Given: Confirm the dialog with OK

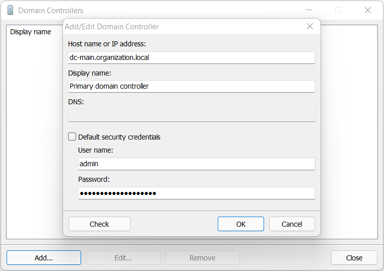Looking at the screenshot, I should tap(241, 224).
